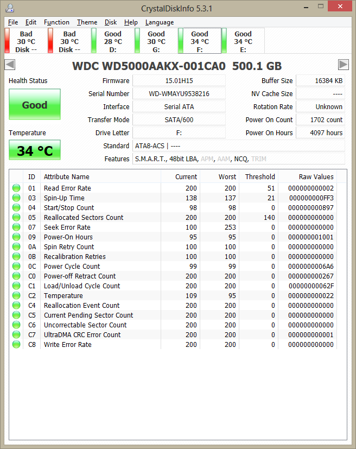Click green status icon for Write Error Rate
The image size is (356, 449).
(x=16, y=344)
